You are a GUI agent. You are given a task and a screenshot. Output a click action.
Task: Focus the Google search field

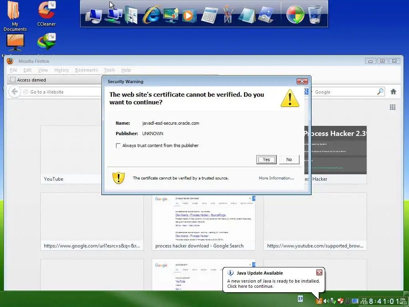344,92
